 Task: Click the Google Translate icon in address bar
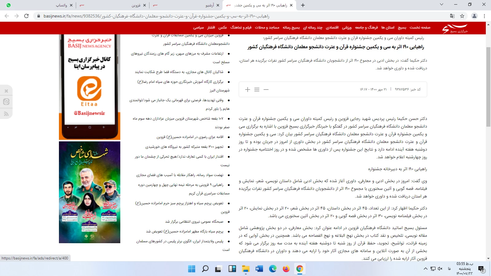click(x=452, y=16)
